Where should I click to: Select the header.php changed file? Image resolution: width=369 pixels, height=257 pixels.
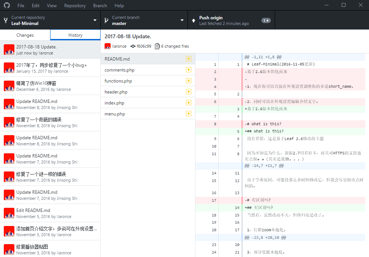pos(148,92)
